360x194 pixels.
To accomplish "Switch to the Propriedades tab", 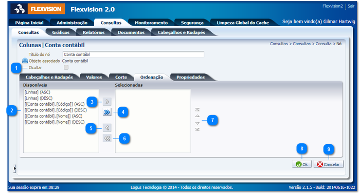I will pos(190,77).
